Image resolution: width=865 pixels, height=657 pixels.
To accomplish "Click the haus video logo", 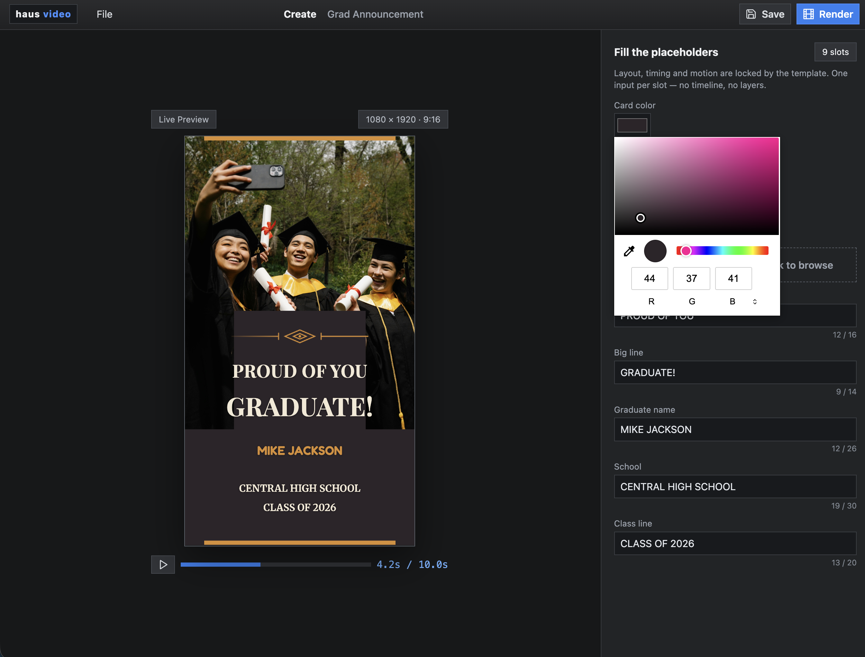I will pos(43,14).
